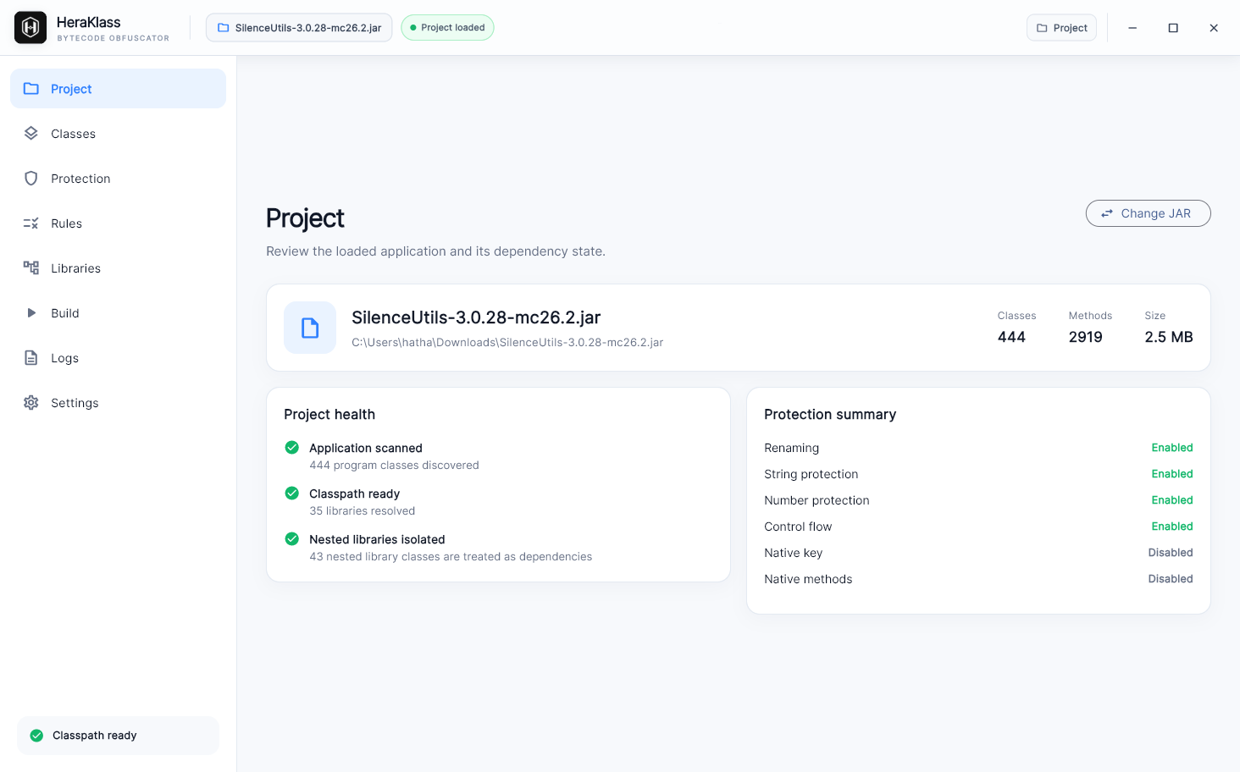Viewport: 1240px width, 772px height.
Task: Click the Nested libraries isolated checkmark
Action: click(x=292, y=539)
